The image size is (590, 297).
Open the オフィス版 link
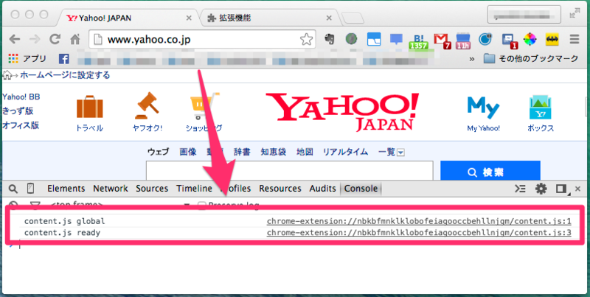pyautogui.click(x=21, y=125)
